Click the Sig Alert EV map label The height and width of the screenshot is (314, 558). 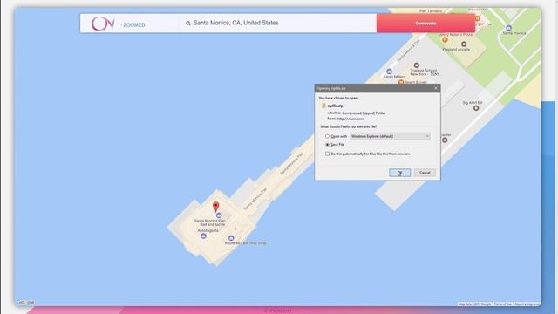click(473, 103)
